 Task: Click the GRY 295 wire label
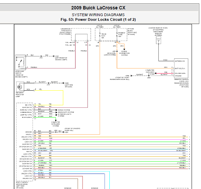click(45, 153)
